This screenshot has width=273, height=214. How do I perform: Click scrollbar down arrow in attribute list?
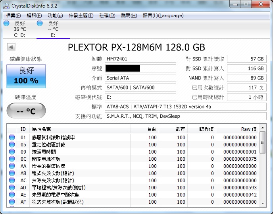click(x=263, y=203)
